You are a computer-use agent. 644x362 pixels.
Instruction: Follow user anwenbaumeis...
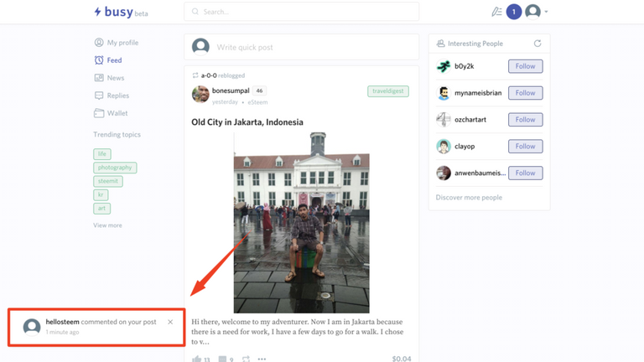click(x=525, y=173)
